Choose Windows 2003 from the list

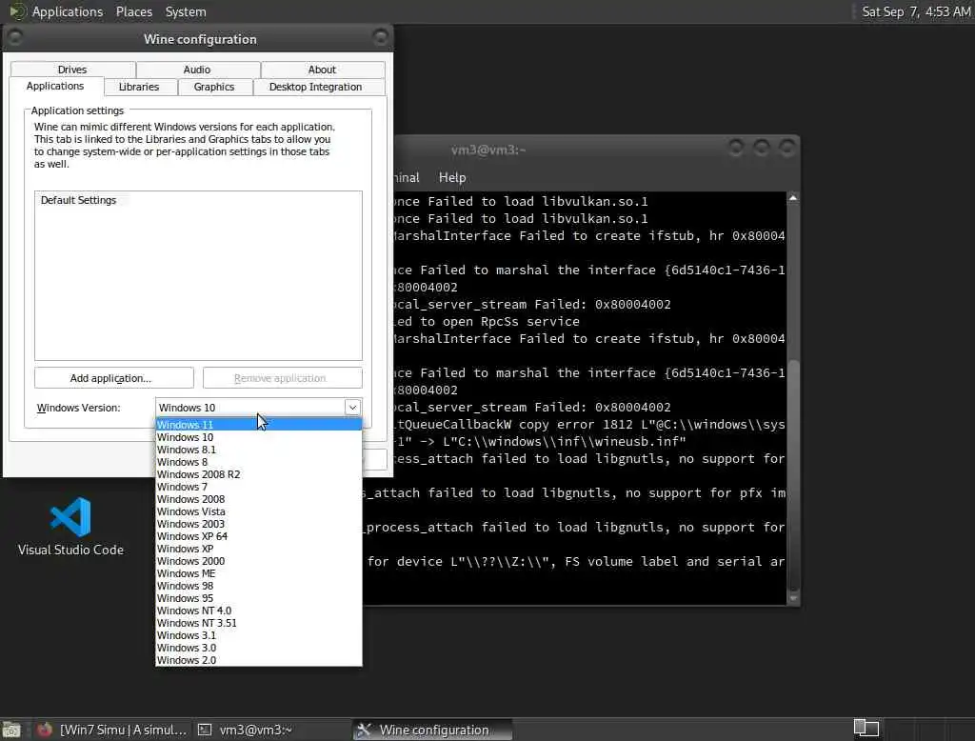coord(259,524)
